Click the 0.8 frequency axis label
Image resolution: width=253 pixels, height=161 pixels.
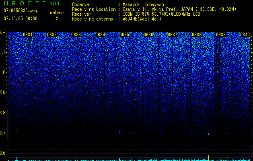[3, 113]
